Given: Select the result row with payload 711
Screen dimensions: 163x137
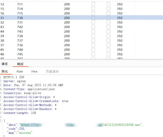Looking at the screenshot, I should tap(81, 4).
